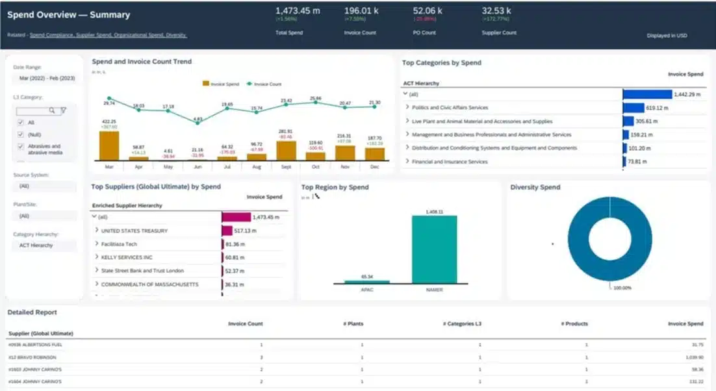Screen dimensions: 716x391
Task: Click the Invoice Count legend marker
Action: pyautogui.click(x=249, y=84)
